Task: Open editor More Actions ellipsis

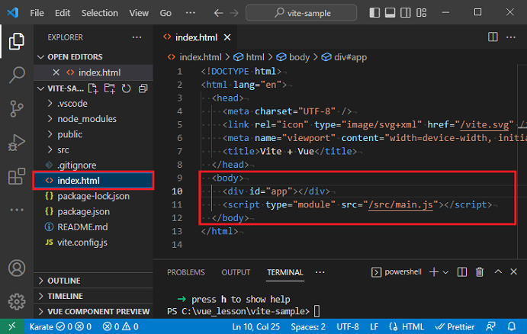Action: (x=510, y=37)
